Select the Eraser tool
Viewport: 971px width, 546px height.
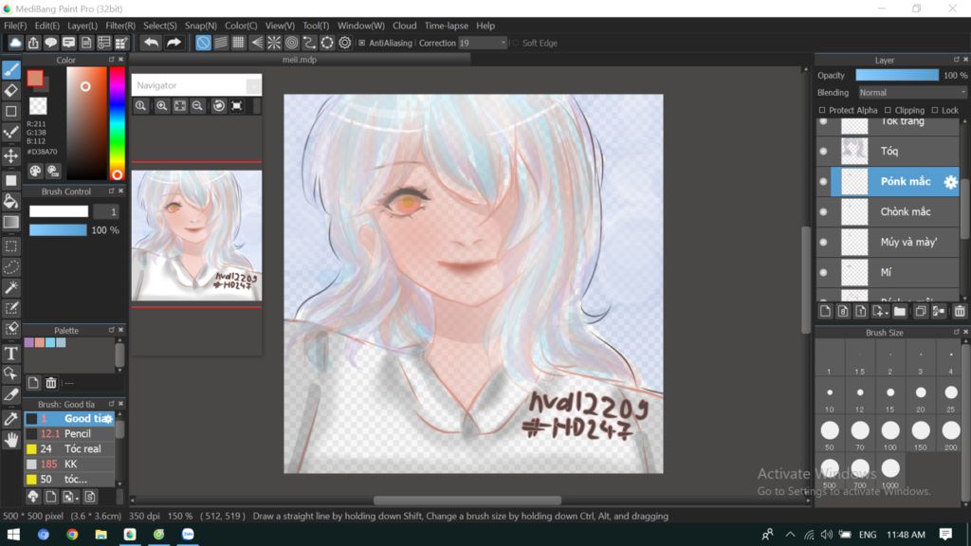pos(11,90)
